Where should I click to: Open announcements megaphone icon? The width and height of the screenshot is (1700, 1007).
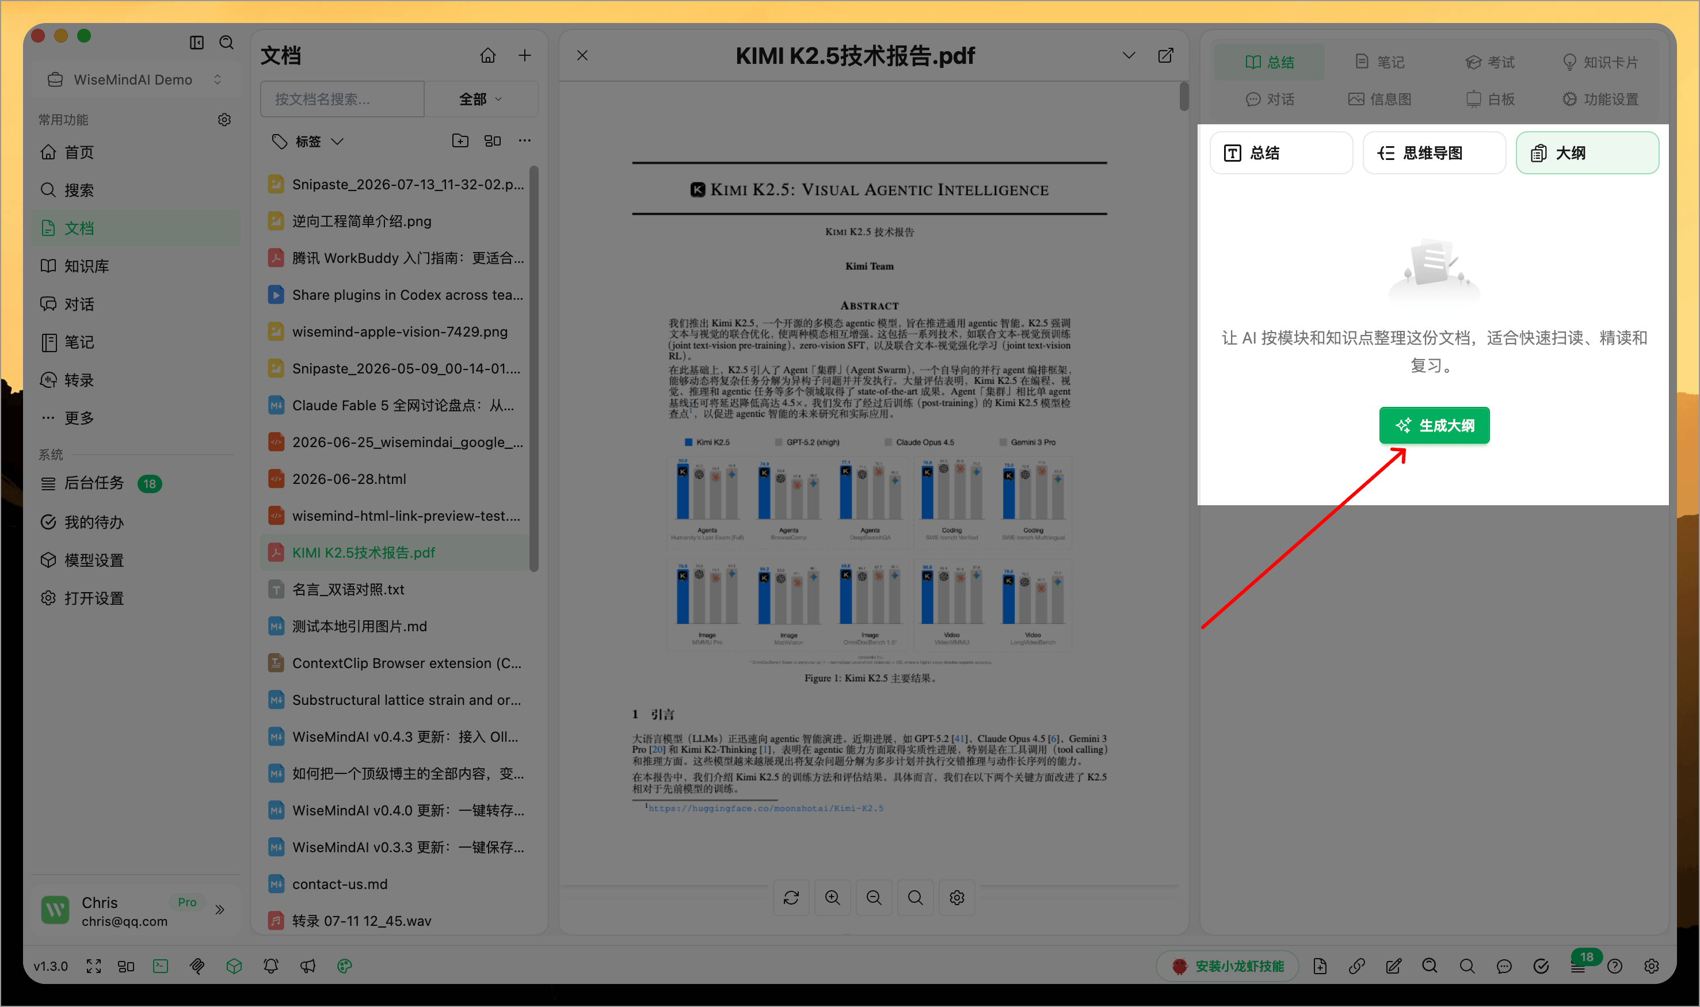pos(308,966)
